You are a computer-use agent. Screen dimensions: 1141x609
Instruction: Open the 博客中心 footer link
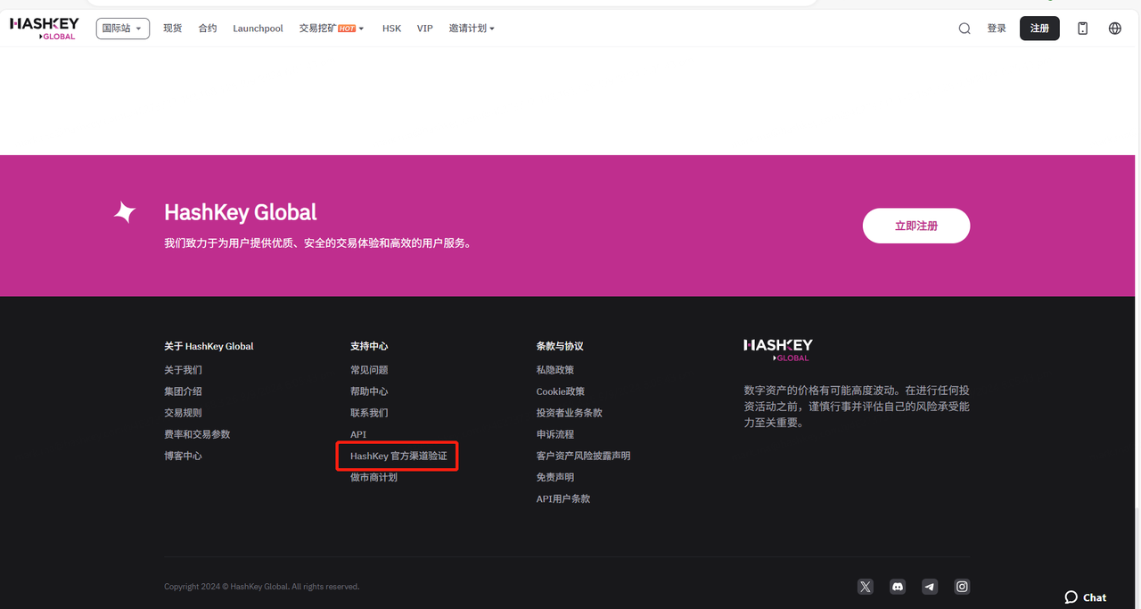[x=183, y=456]
